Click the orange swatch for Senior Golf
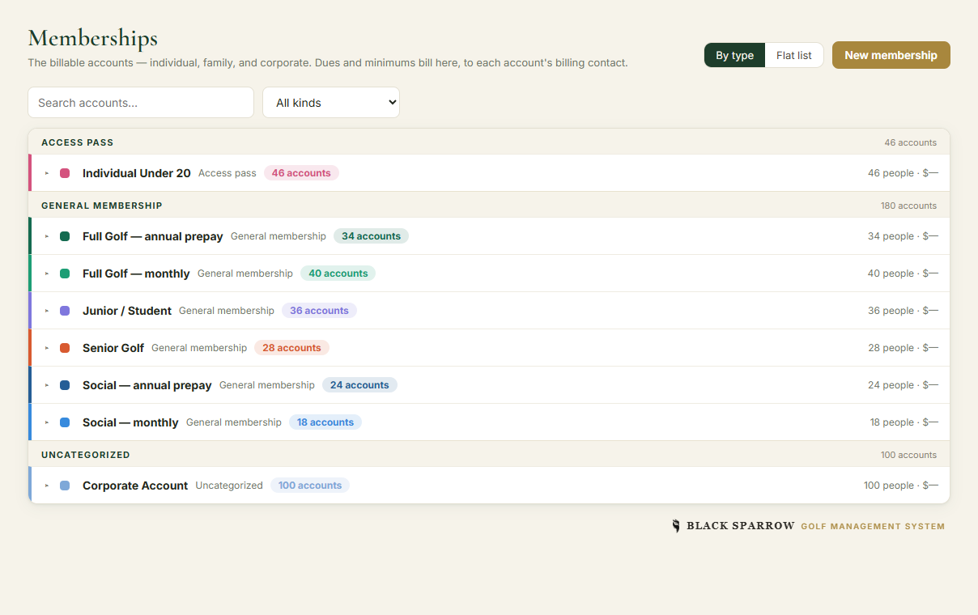 (65, 348)
